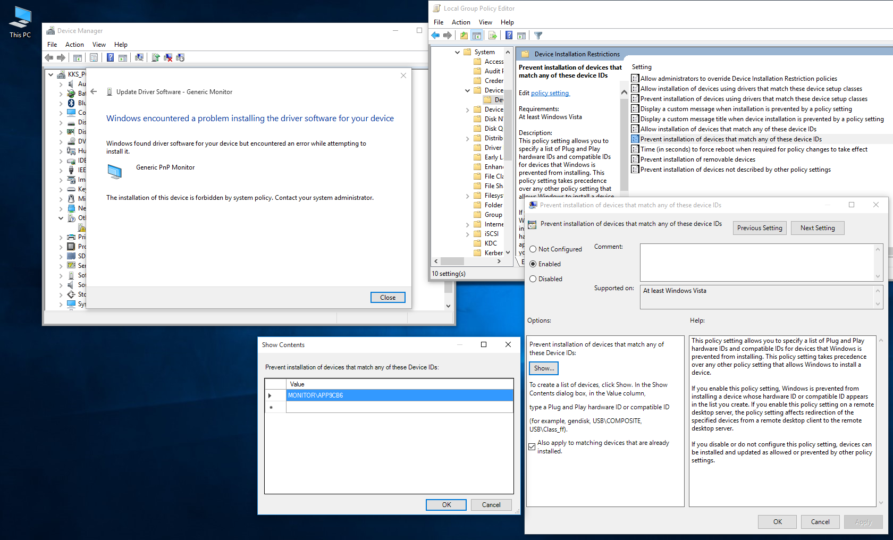
Task: Open Action menu in Device Manager
Action: click(x=74, y=45)
